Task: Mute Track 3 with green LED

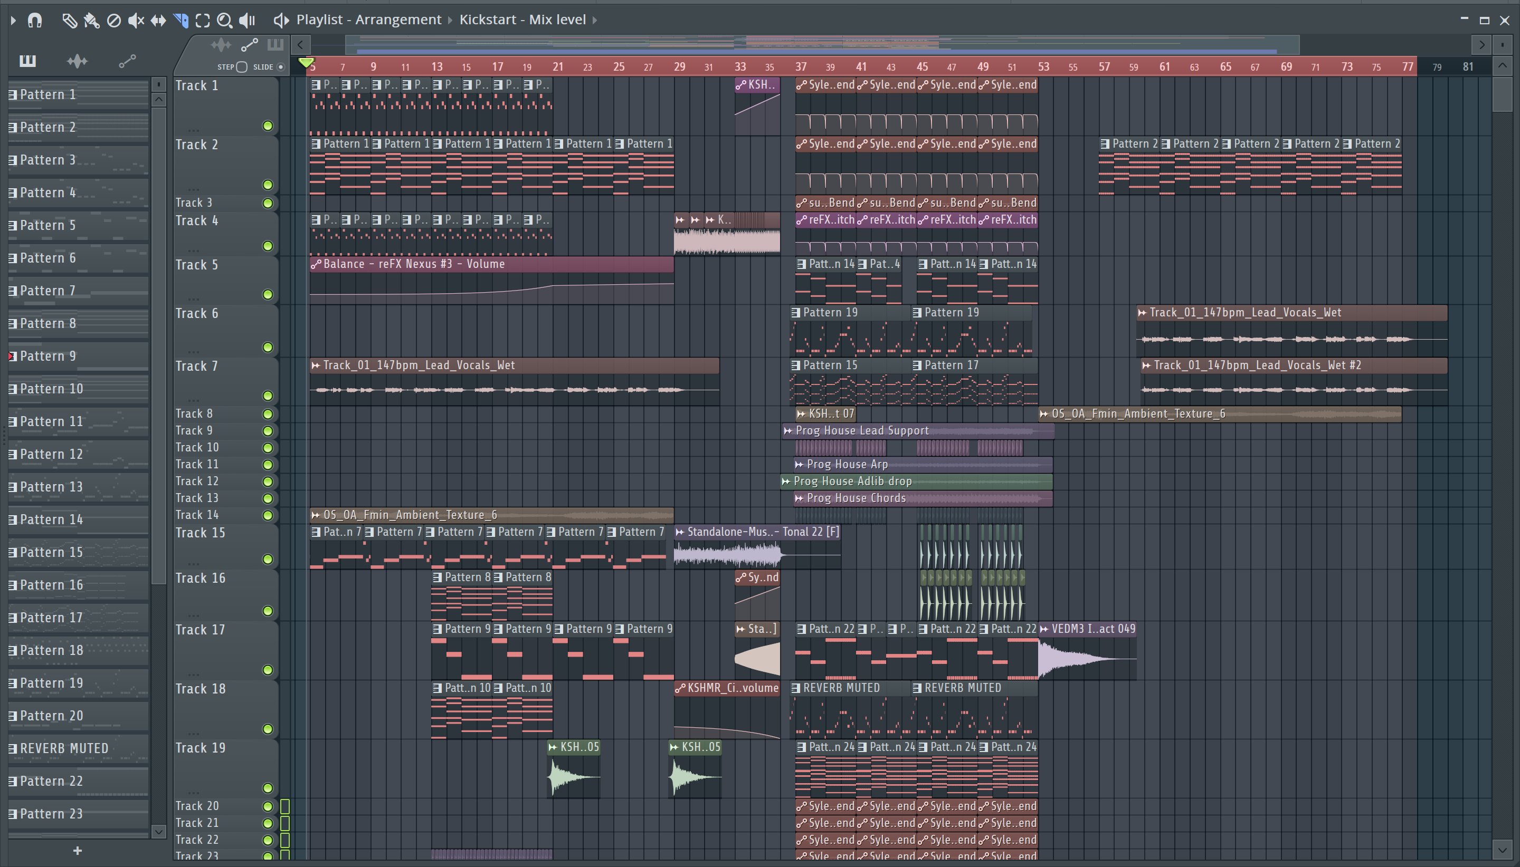Action: pyautogui.click(x=268, y=203)
